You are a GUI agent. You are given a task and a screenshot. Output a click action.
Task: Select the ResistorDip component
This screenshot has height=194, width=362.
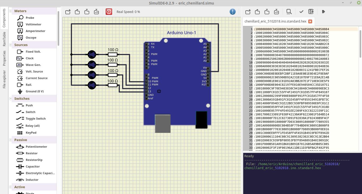tap(34, 160)
